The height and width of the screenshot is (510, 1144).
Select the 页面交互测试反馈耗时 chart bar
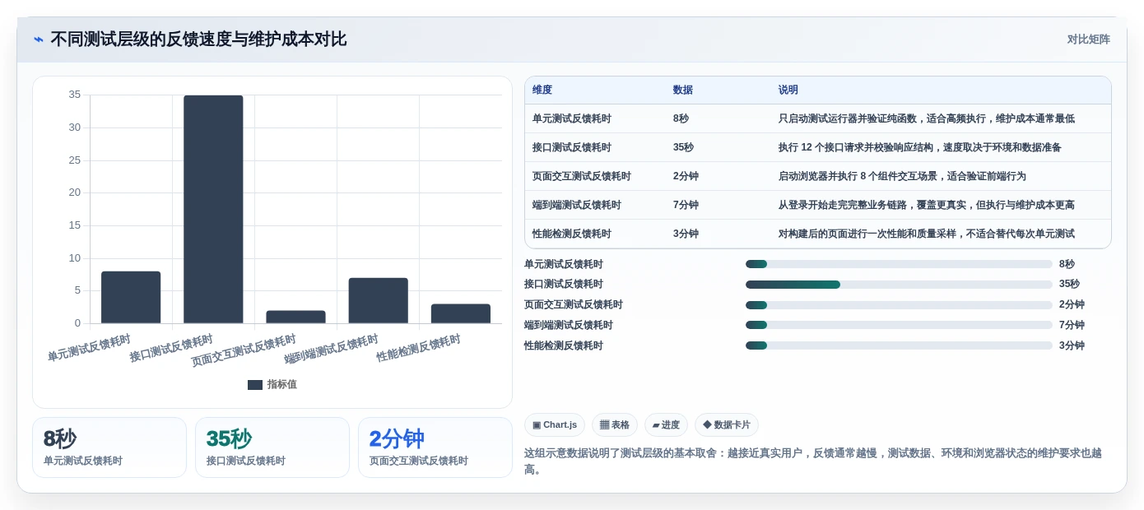[295, 317]
